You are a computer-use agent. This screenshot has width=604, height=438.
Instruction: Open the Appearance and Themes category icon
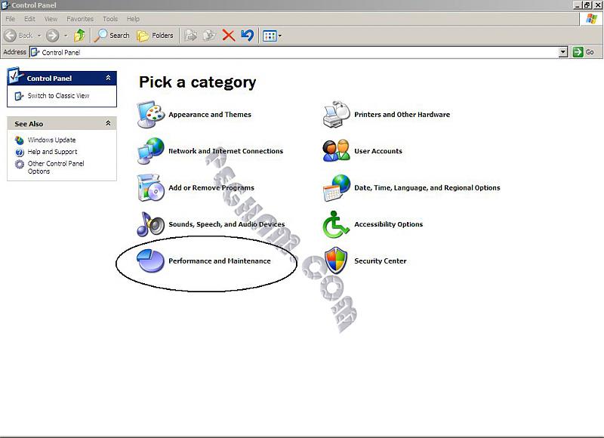click(x=151, y=115)
